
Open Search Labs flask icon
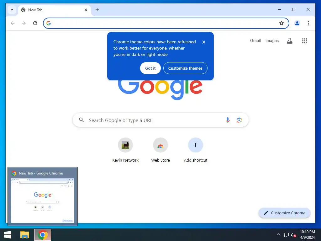[289, 41]
